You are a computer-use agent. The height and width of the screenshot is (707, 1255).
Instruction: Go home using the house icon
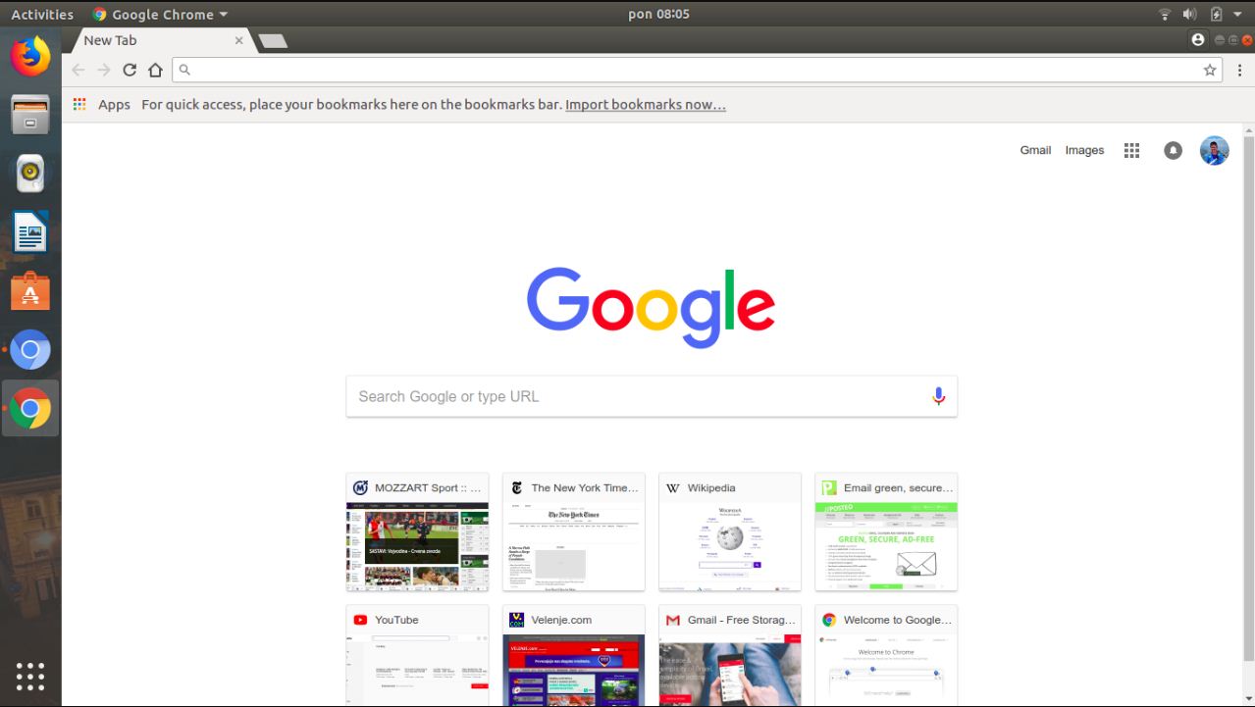click(x=155, y=70)
